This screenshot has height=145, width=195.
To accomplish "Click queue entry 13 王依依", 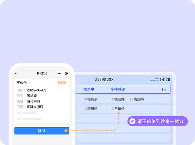I will [x=117, y=109].
